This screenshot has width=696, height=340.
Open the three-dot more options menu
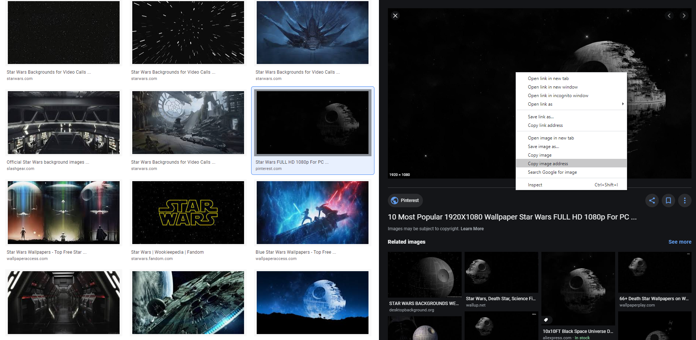point(685,201)
